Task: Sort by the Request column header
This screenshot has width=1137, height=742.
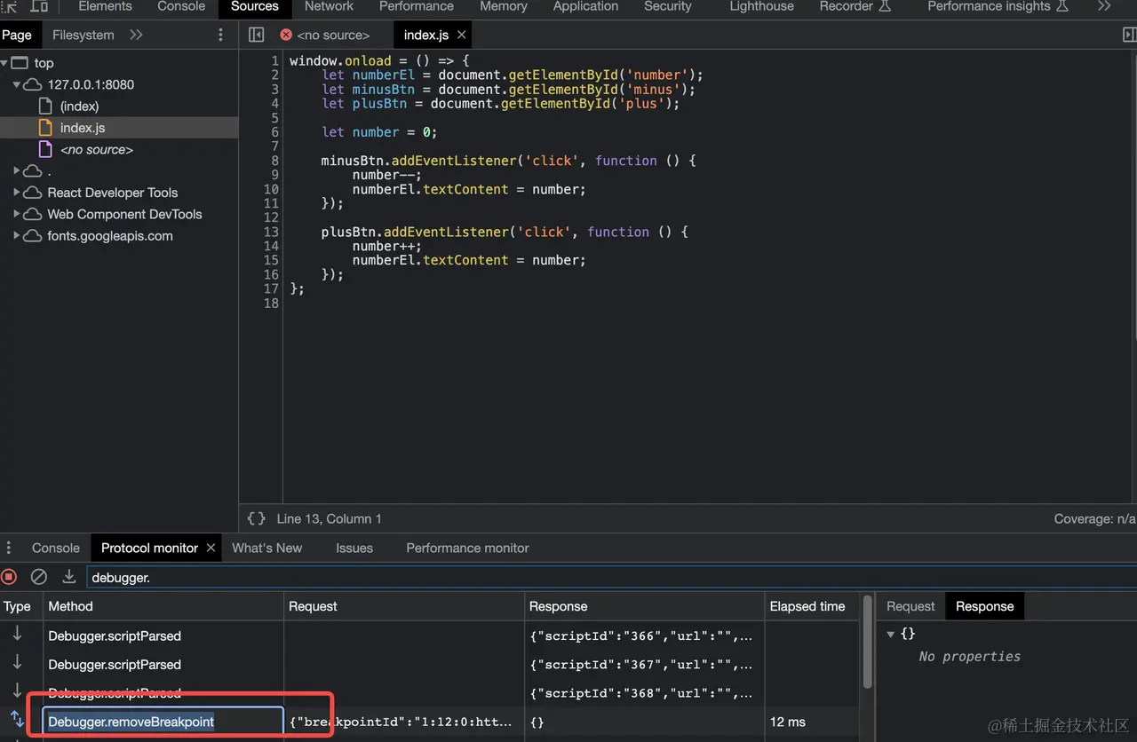Action: pos(404,606)
